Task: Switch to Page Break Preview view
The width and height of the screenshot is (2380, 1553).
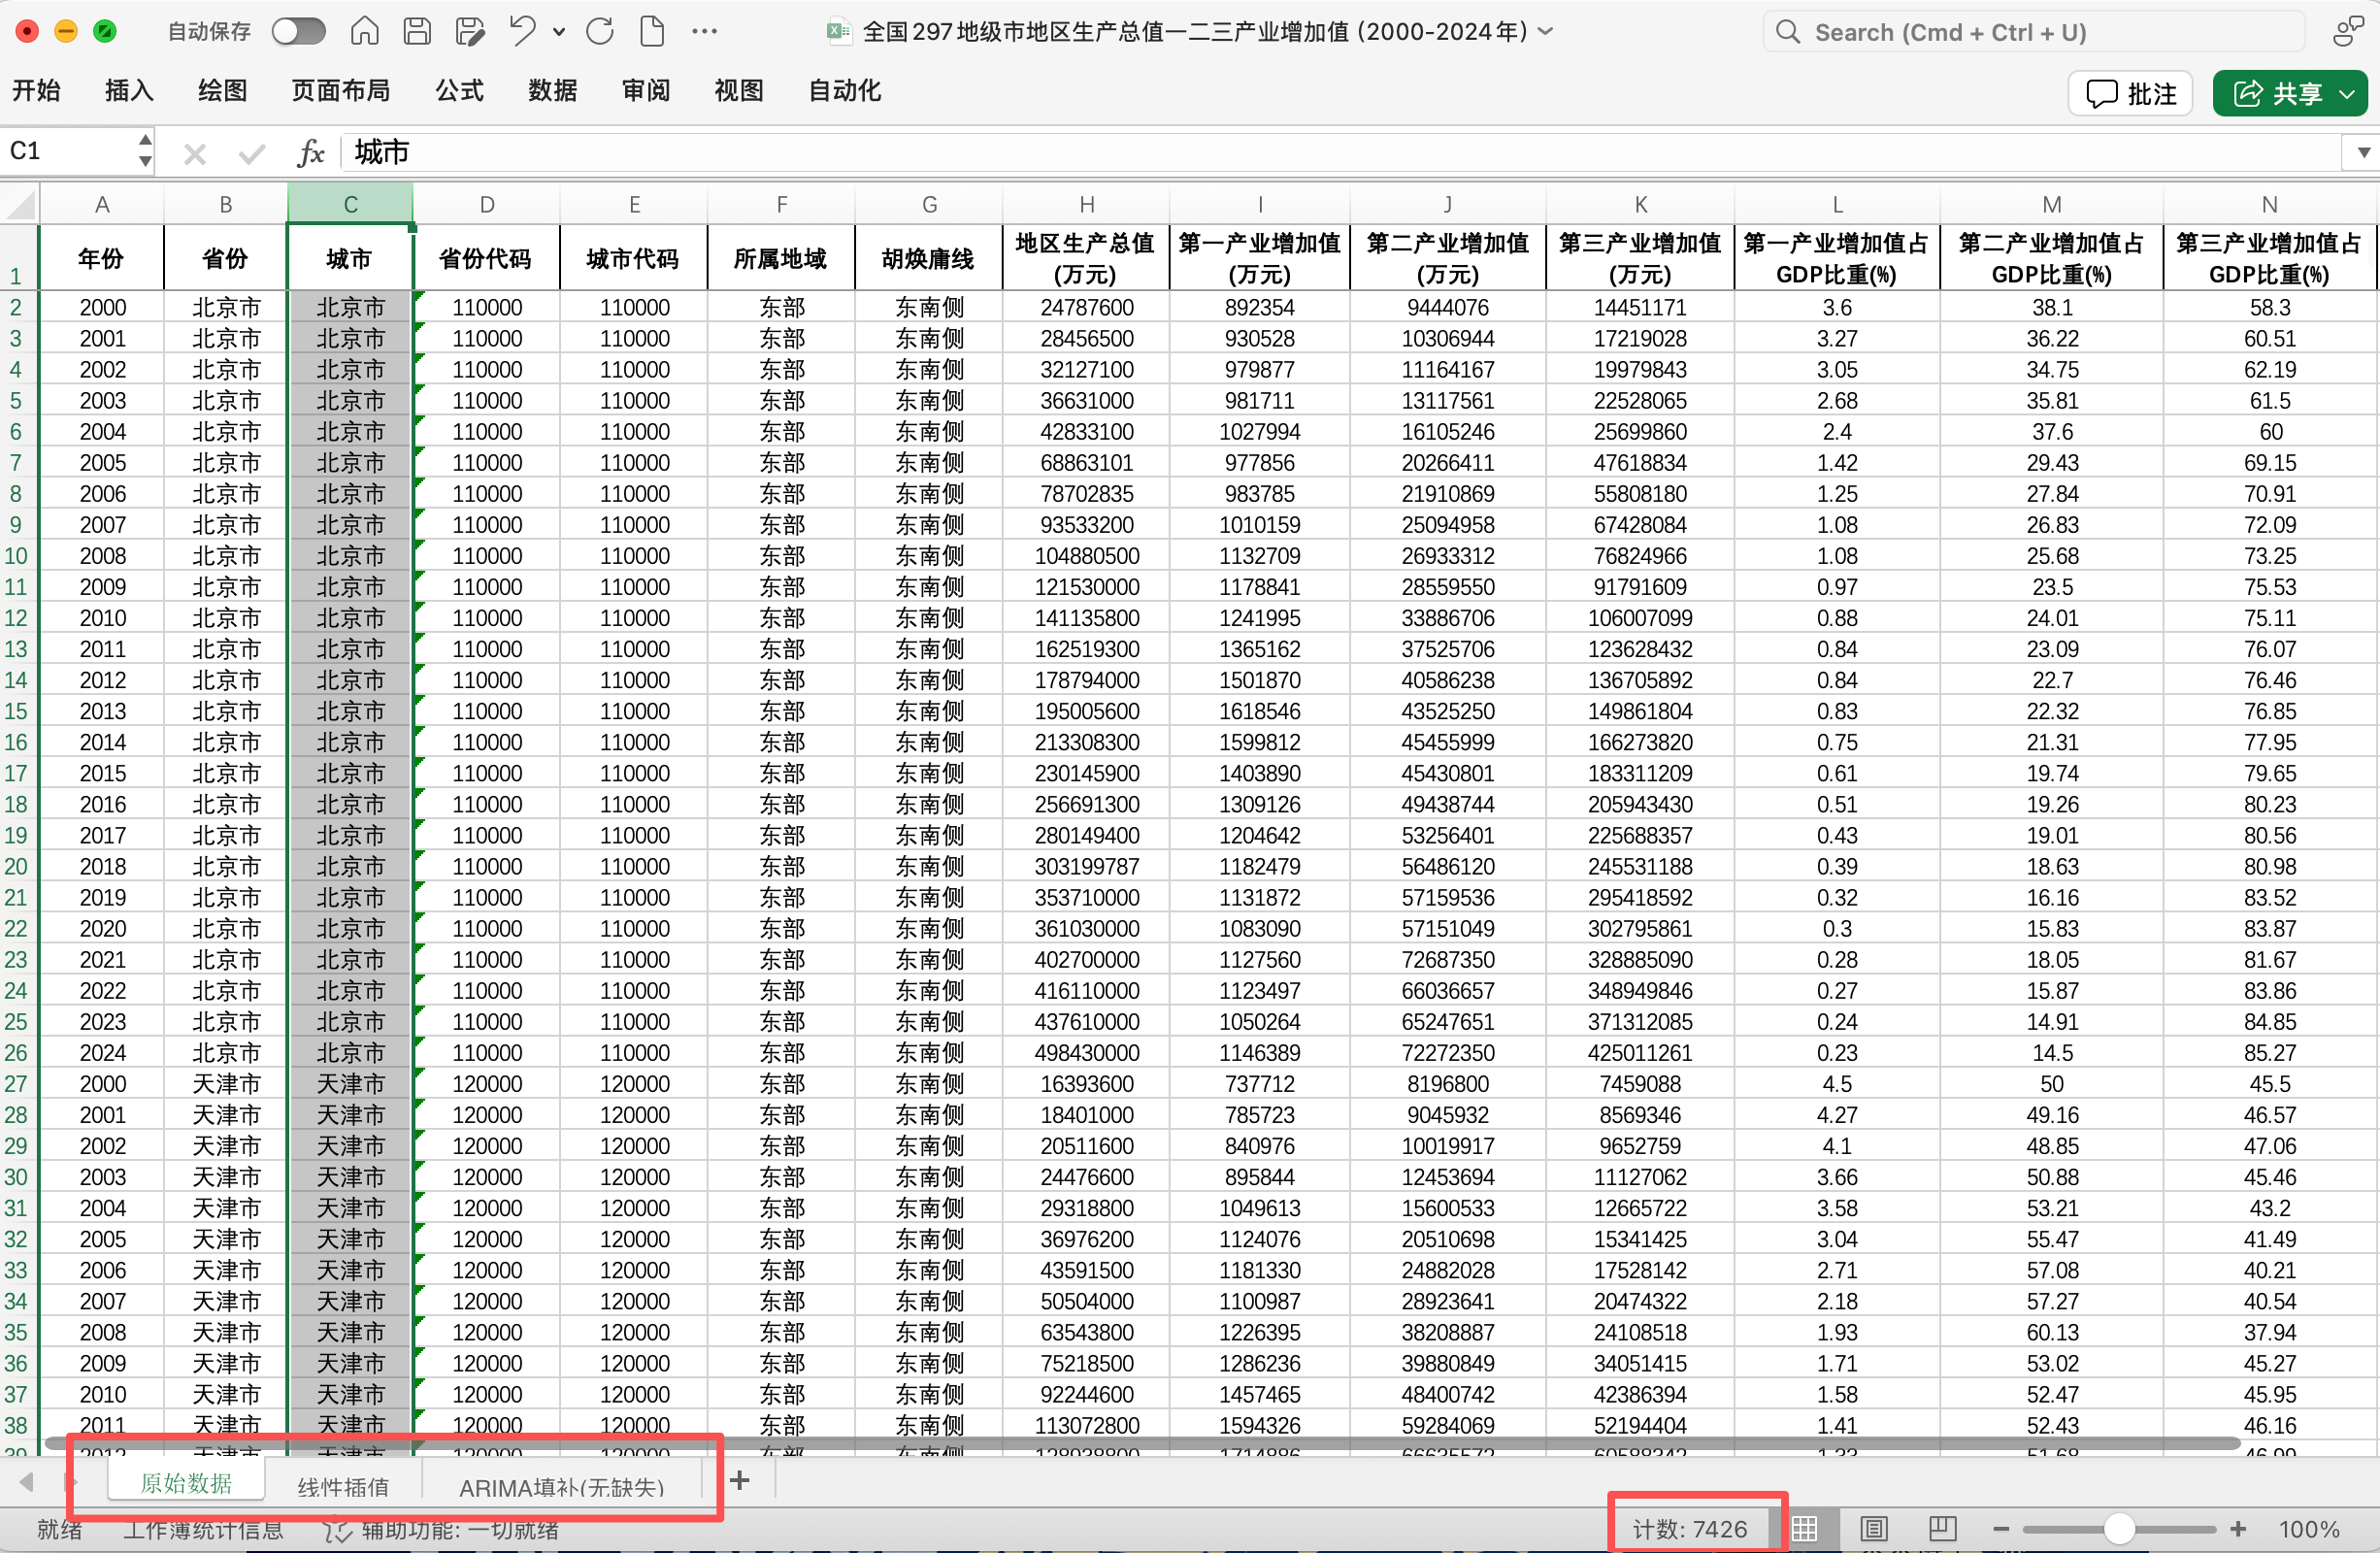Action: 1942,1528
